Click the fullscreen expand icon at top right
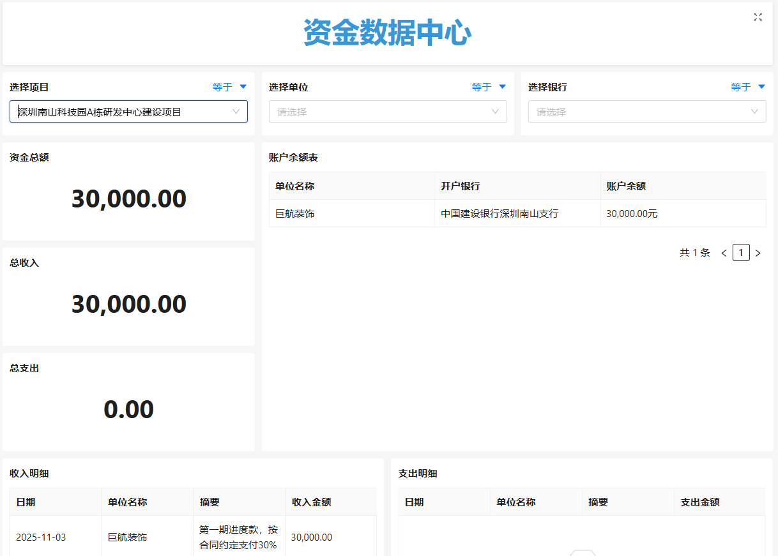778x556 pixels. (758, 17)
